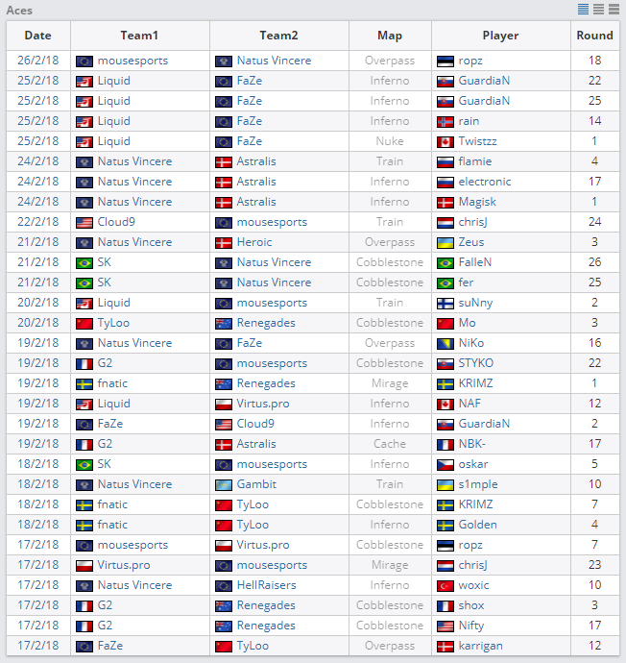Sort by the Round column header
626x663 pixels.
point(594,36)
